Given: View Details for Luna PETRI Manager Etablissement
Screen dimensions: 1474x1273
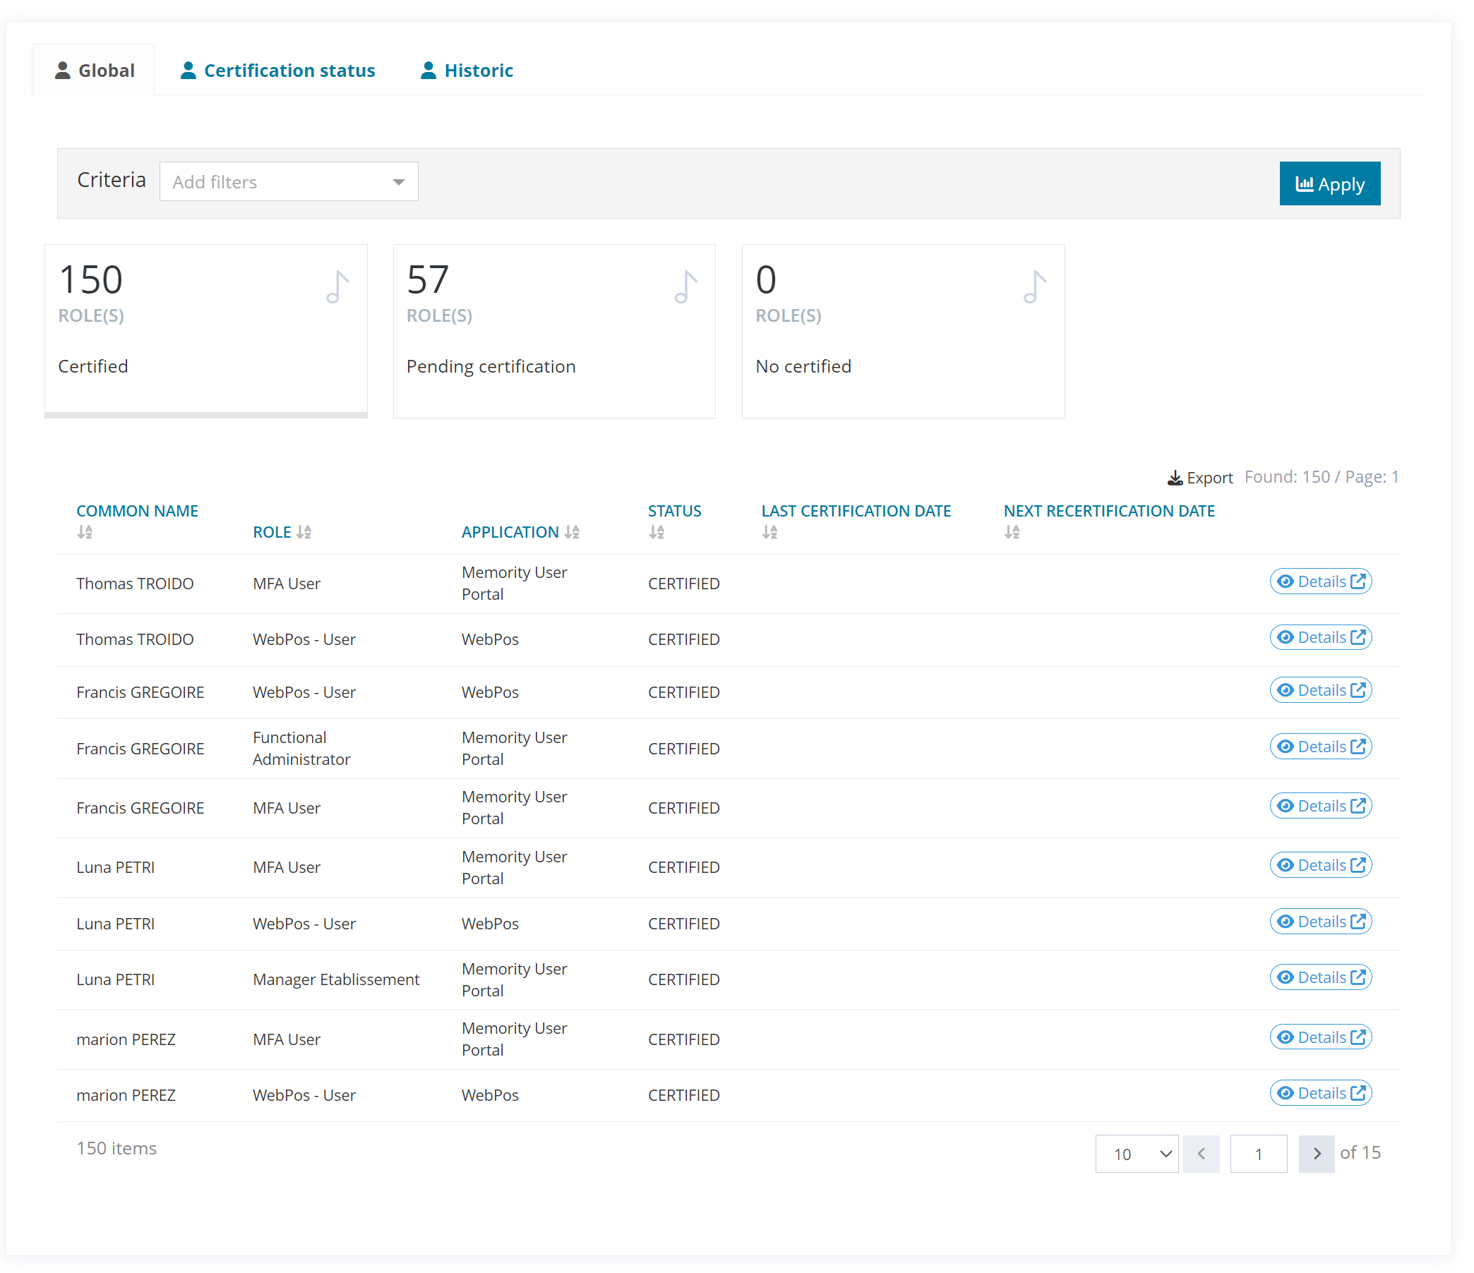Looking at the screenshot, I should click(x=1320, y=978).
